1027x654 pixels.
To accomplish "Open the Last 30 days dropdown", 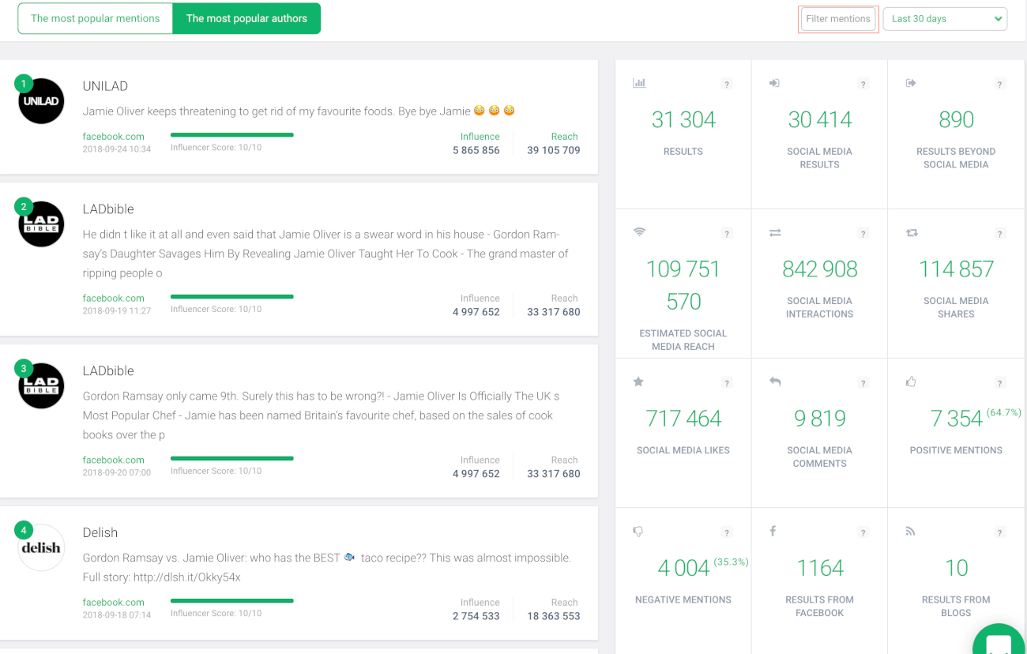I will [946, 19].
